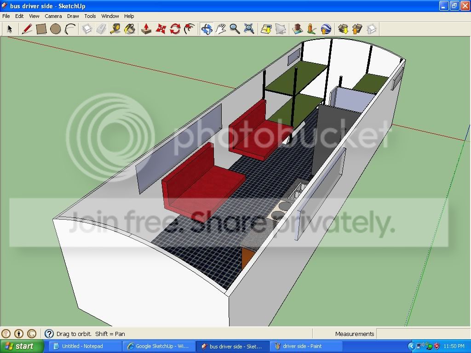Select the Tape Measure tool
This screenshot has width=471, height=353.
tap(115, 29)
